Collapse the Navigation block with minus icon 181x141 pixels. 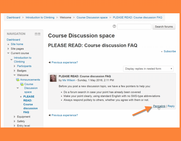(36, 34)
